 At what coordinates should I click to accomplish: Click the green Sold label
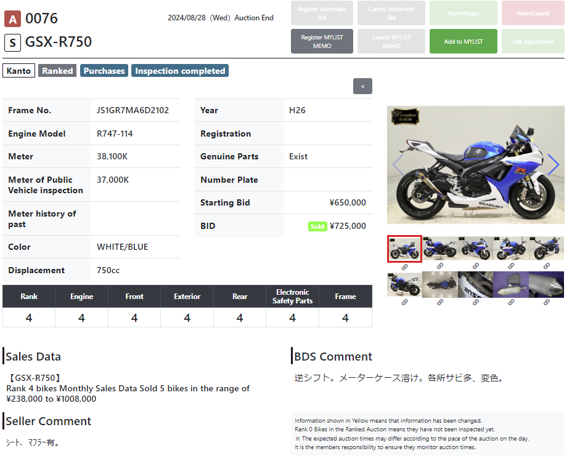click(x=317, y=226)
